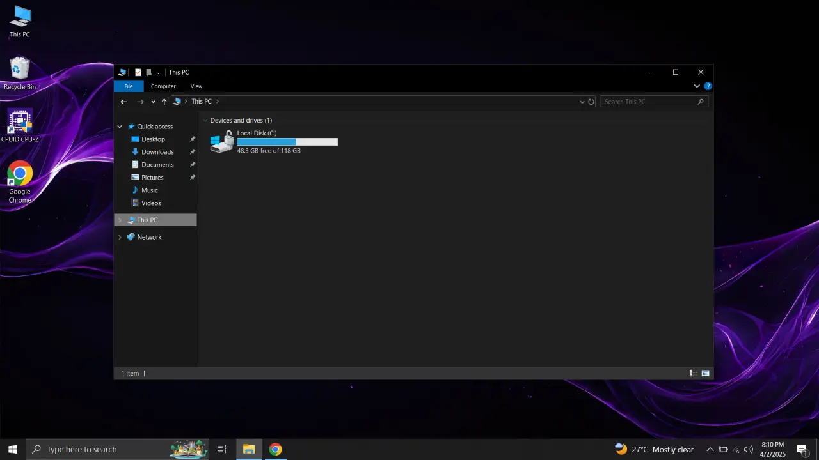Select the Recycle Bin desktop icon

coord(20,74)
